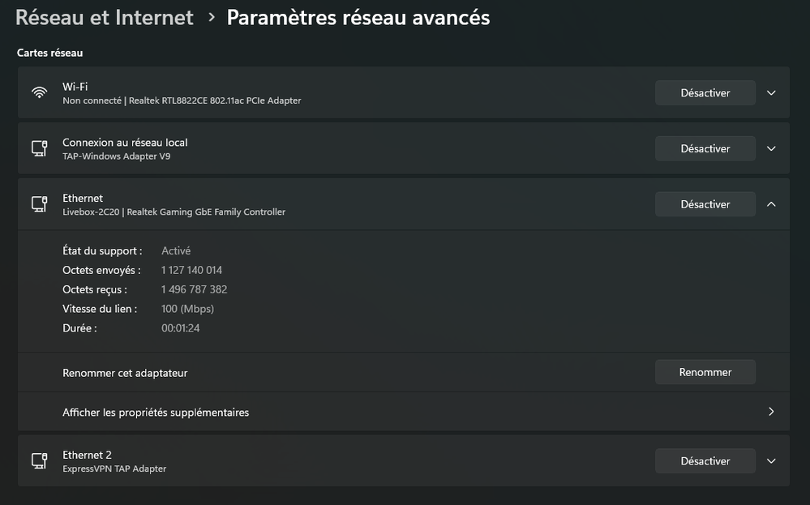Image resolution: width=810 pixels, height=505 pixels.
Task: Disable the Ethernet 2 ExpressVPN adapter
Action: [705, 461]
